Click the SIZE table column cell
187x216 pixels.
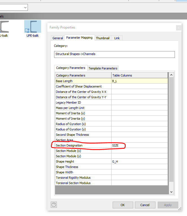[140, 145]
